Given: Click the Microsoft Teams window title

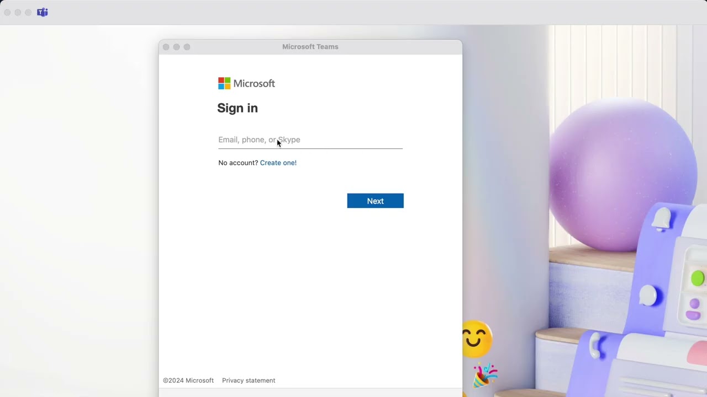Looking at the screenshot, I should [x=310, y=47].
